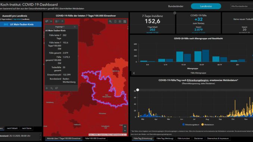Image resolution: width=253 pixels, height=142 pixels.
Task: Click the Erkrankungsbeginn underlined link in chart title
Action: [x=198, y=80]
